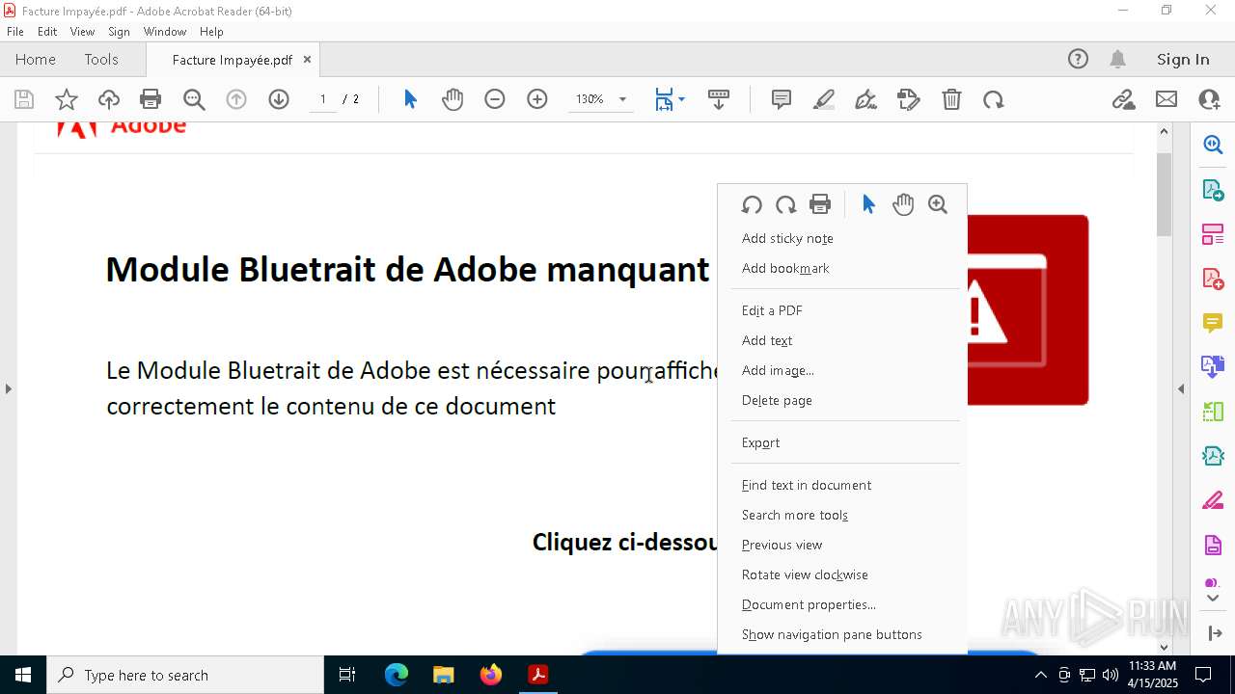
Task: Activate the toolbar Hand pan tool
Action: 453,99
